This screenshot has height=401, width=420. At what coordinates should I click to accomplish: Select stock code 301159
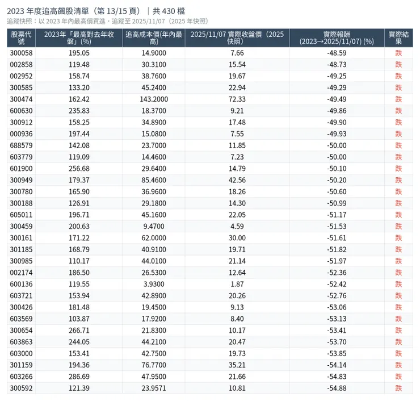coord(21,365)
